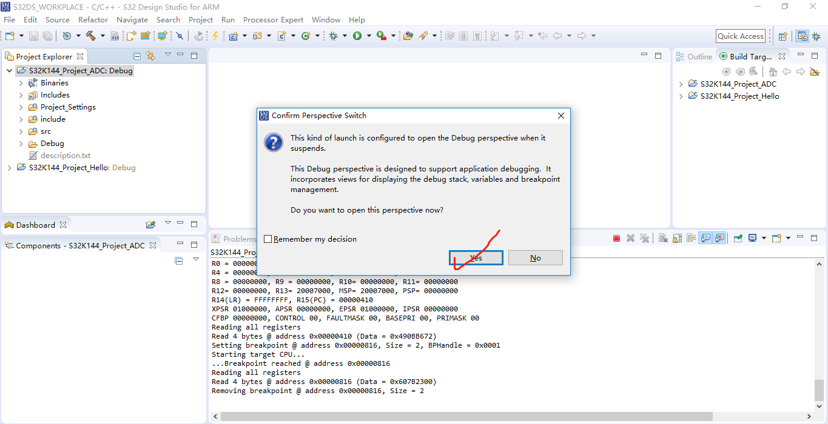Open Project Explorer View Menu triangle
The width and height of the screenshot is (828, 424).
tap(167, 55)
